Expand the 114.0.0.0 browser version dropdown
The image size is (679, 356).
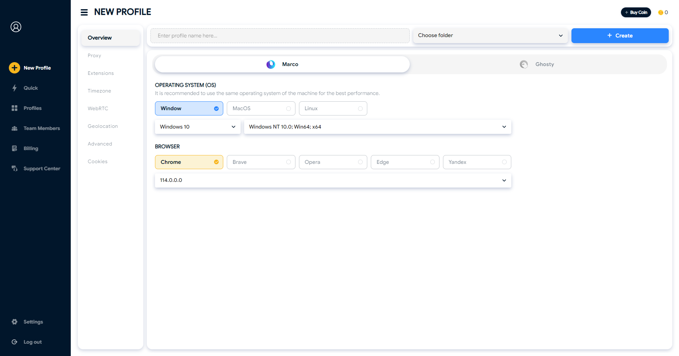333,180
